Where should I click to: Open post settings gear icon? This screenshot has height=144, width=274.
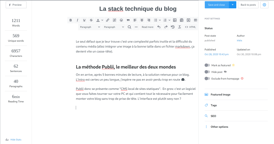(x=264, y=5)
